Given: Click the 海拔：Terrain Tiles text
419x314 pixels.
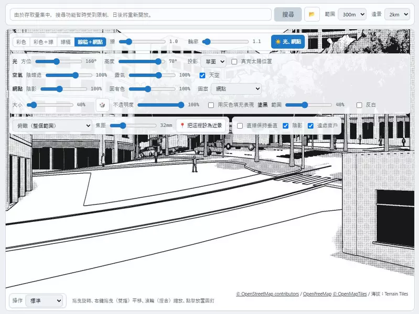Looking at the screenshot, I should pos(390,294).
